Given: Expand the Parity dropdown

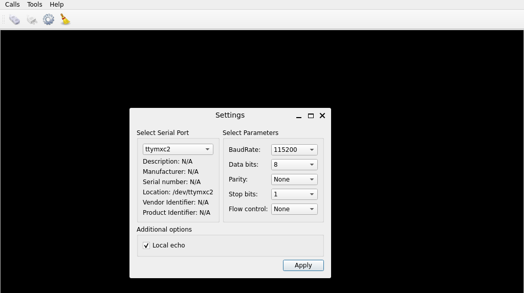Looking at the screenshot, I should coord(294,179).
